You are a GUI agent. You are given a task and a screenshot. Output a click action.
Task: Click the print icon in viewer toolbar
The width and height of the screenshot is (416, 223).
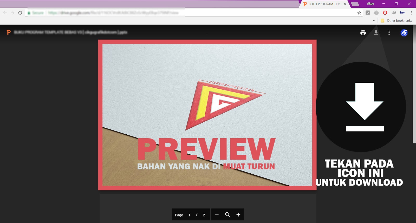click(x=363, y=33)
